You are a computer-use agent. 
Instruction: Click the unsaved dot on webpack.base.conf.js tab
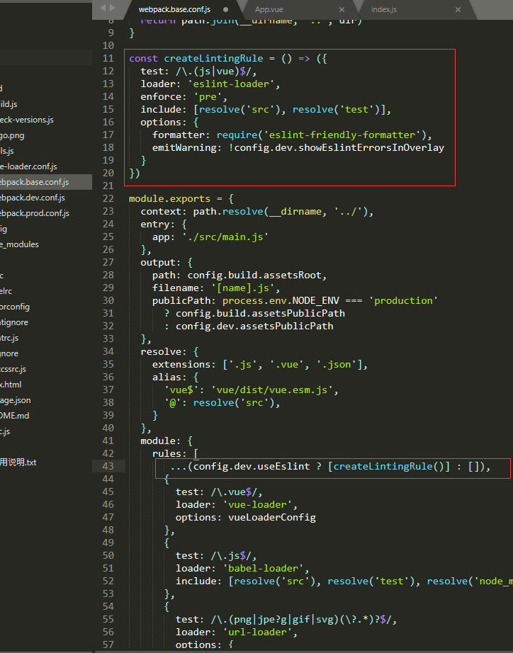coord(225,9)
